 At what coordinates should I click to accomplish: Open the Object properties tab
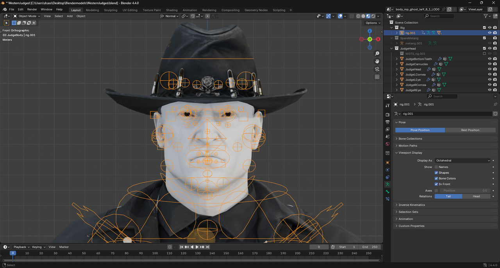point(387,162)
